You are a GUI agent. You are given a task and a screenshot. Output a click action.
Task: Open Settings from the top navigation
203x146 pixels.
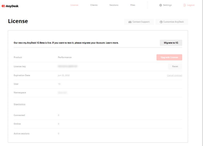(165, 5)
